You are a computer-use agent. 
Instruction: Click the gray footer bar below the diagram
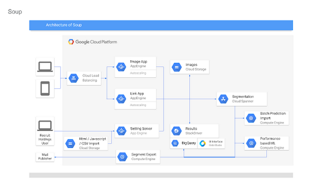tap(161, 175)
